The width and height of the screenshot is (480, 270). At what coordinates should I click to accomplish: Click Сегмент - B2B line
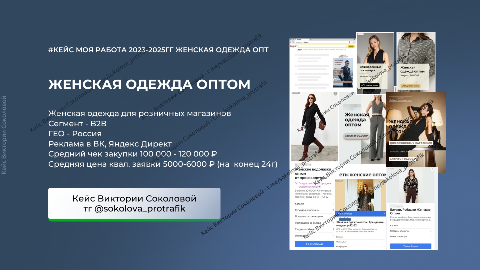[x=77, y=123]
